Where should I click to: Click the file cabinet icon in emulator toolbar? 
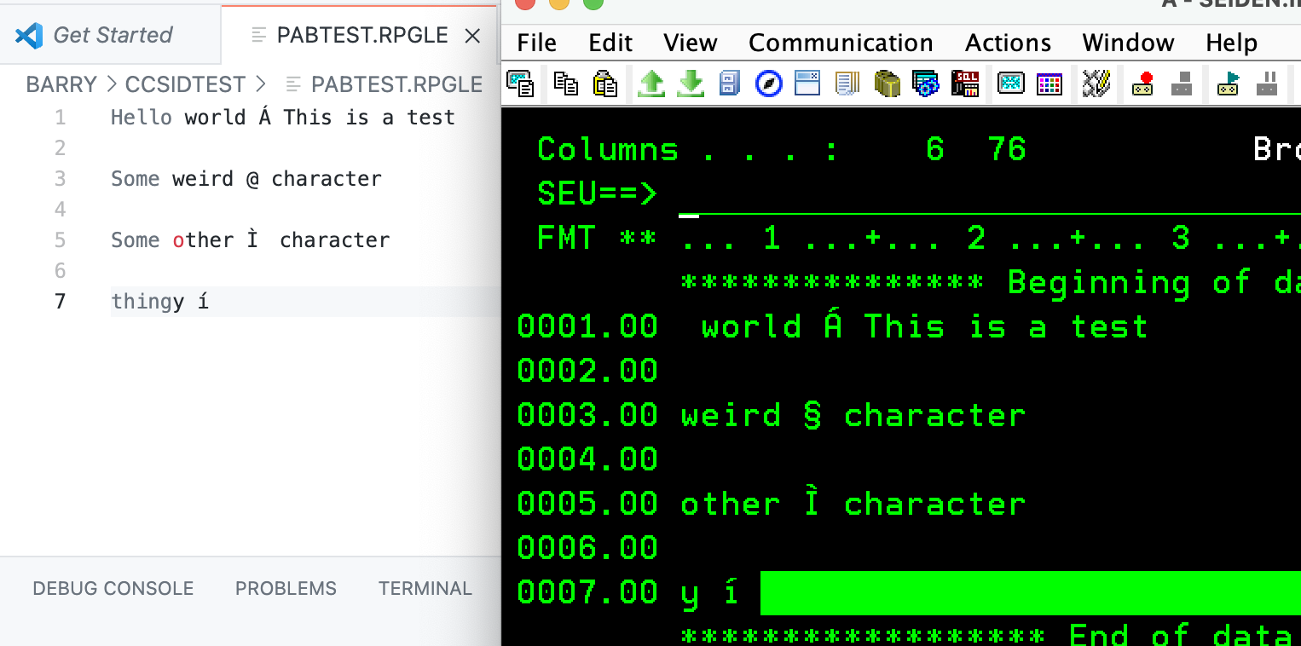coord(730,84)
